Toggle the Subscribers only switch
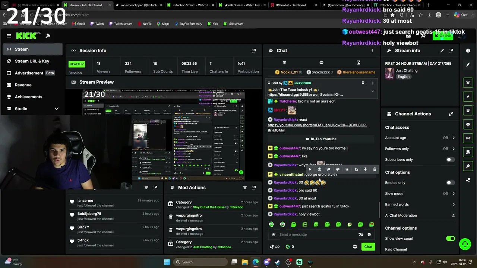Image resolution: width=477 pixels, height=268 pixels. tap(450, 160)
